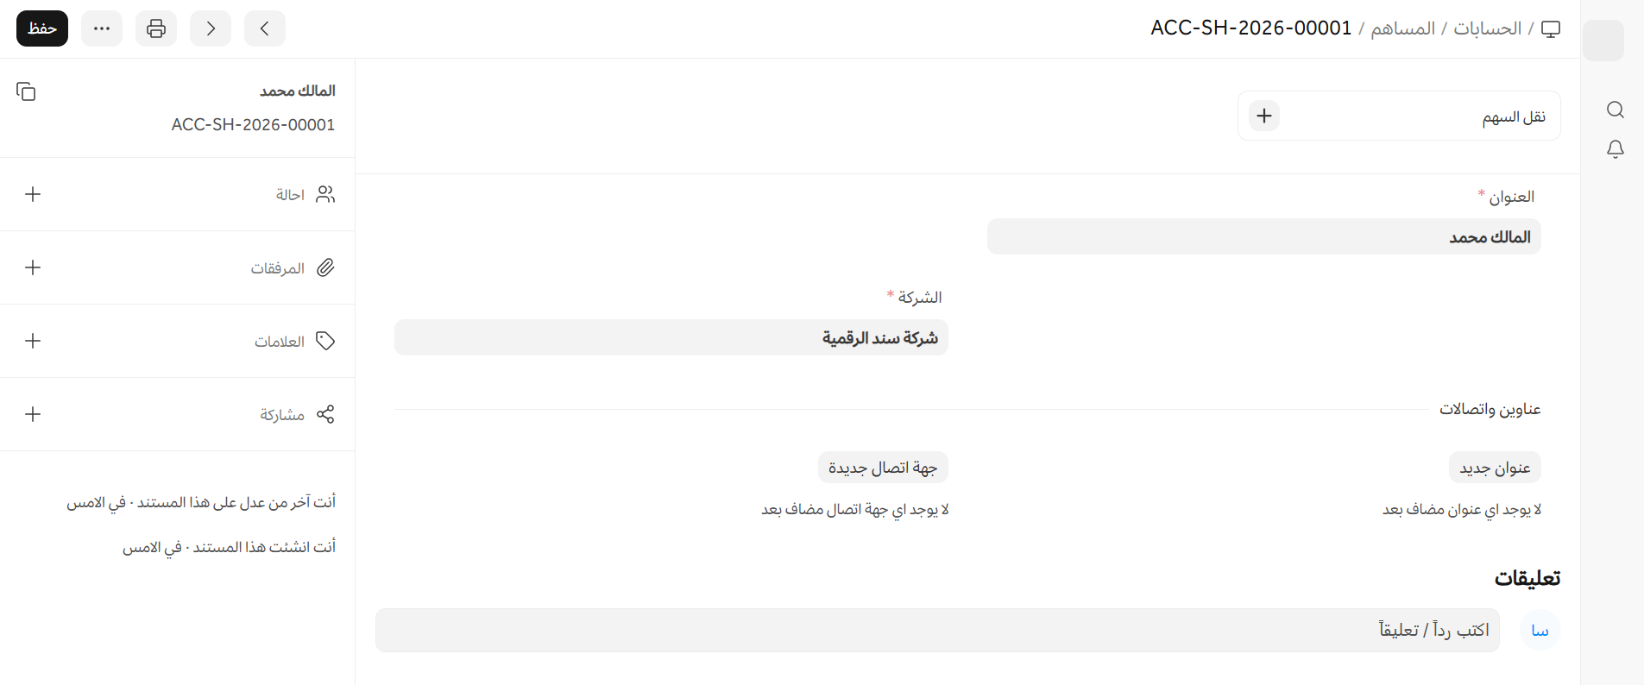Open المساهم breadcrumb link
Viewport: 1644px width, 685px height.
coord(1402,28)
